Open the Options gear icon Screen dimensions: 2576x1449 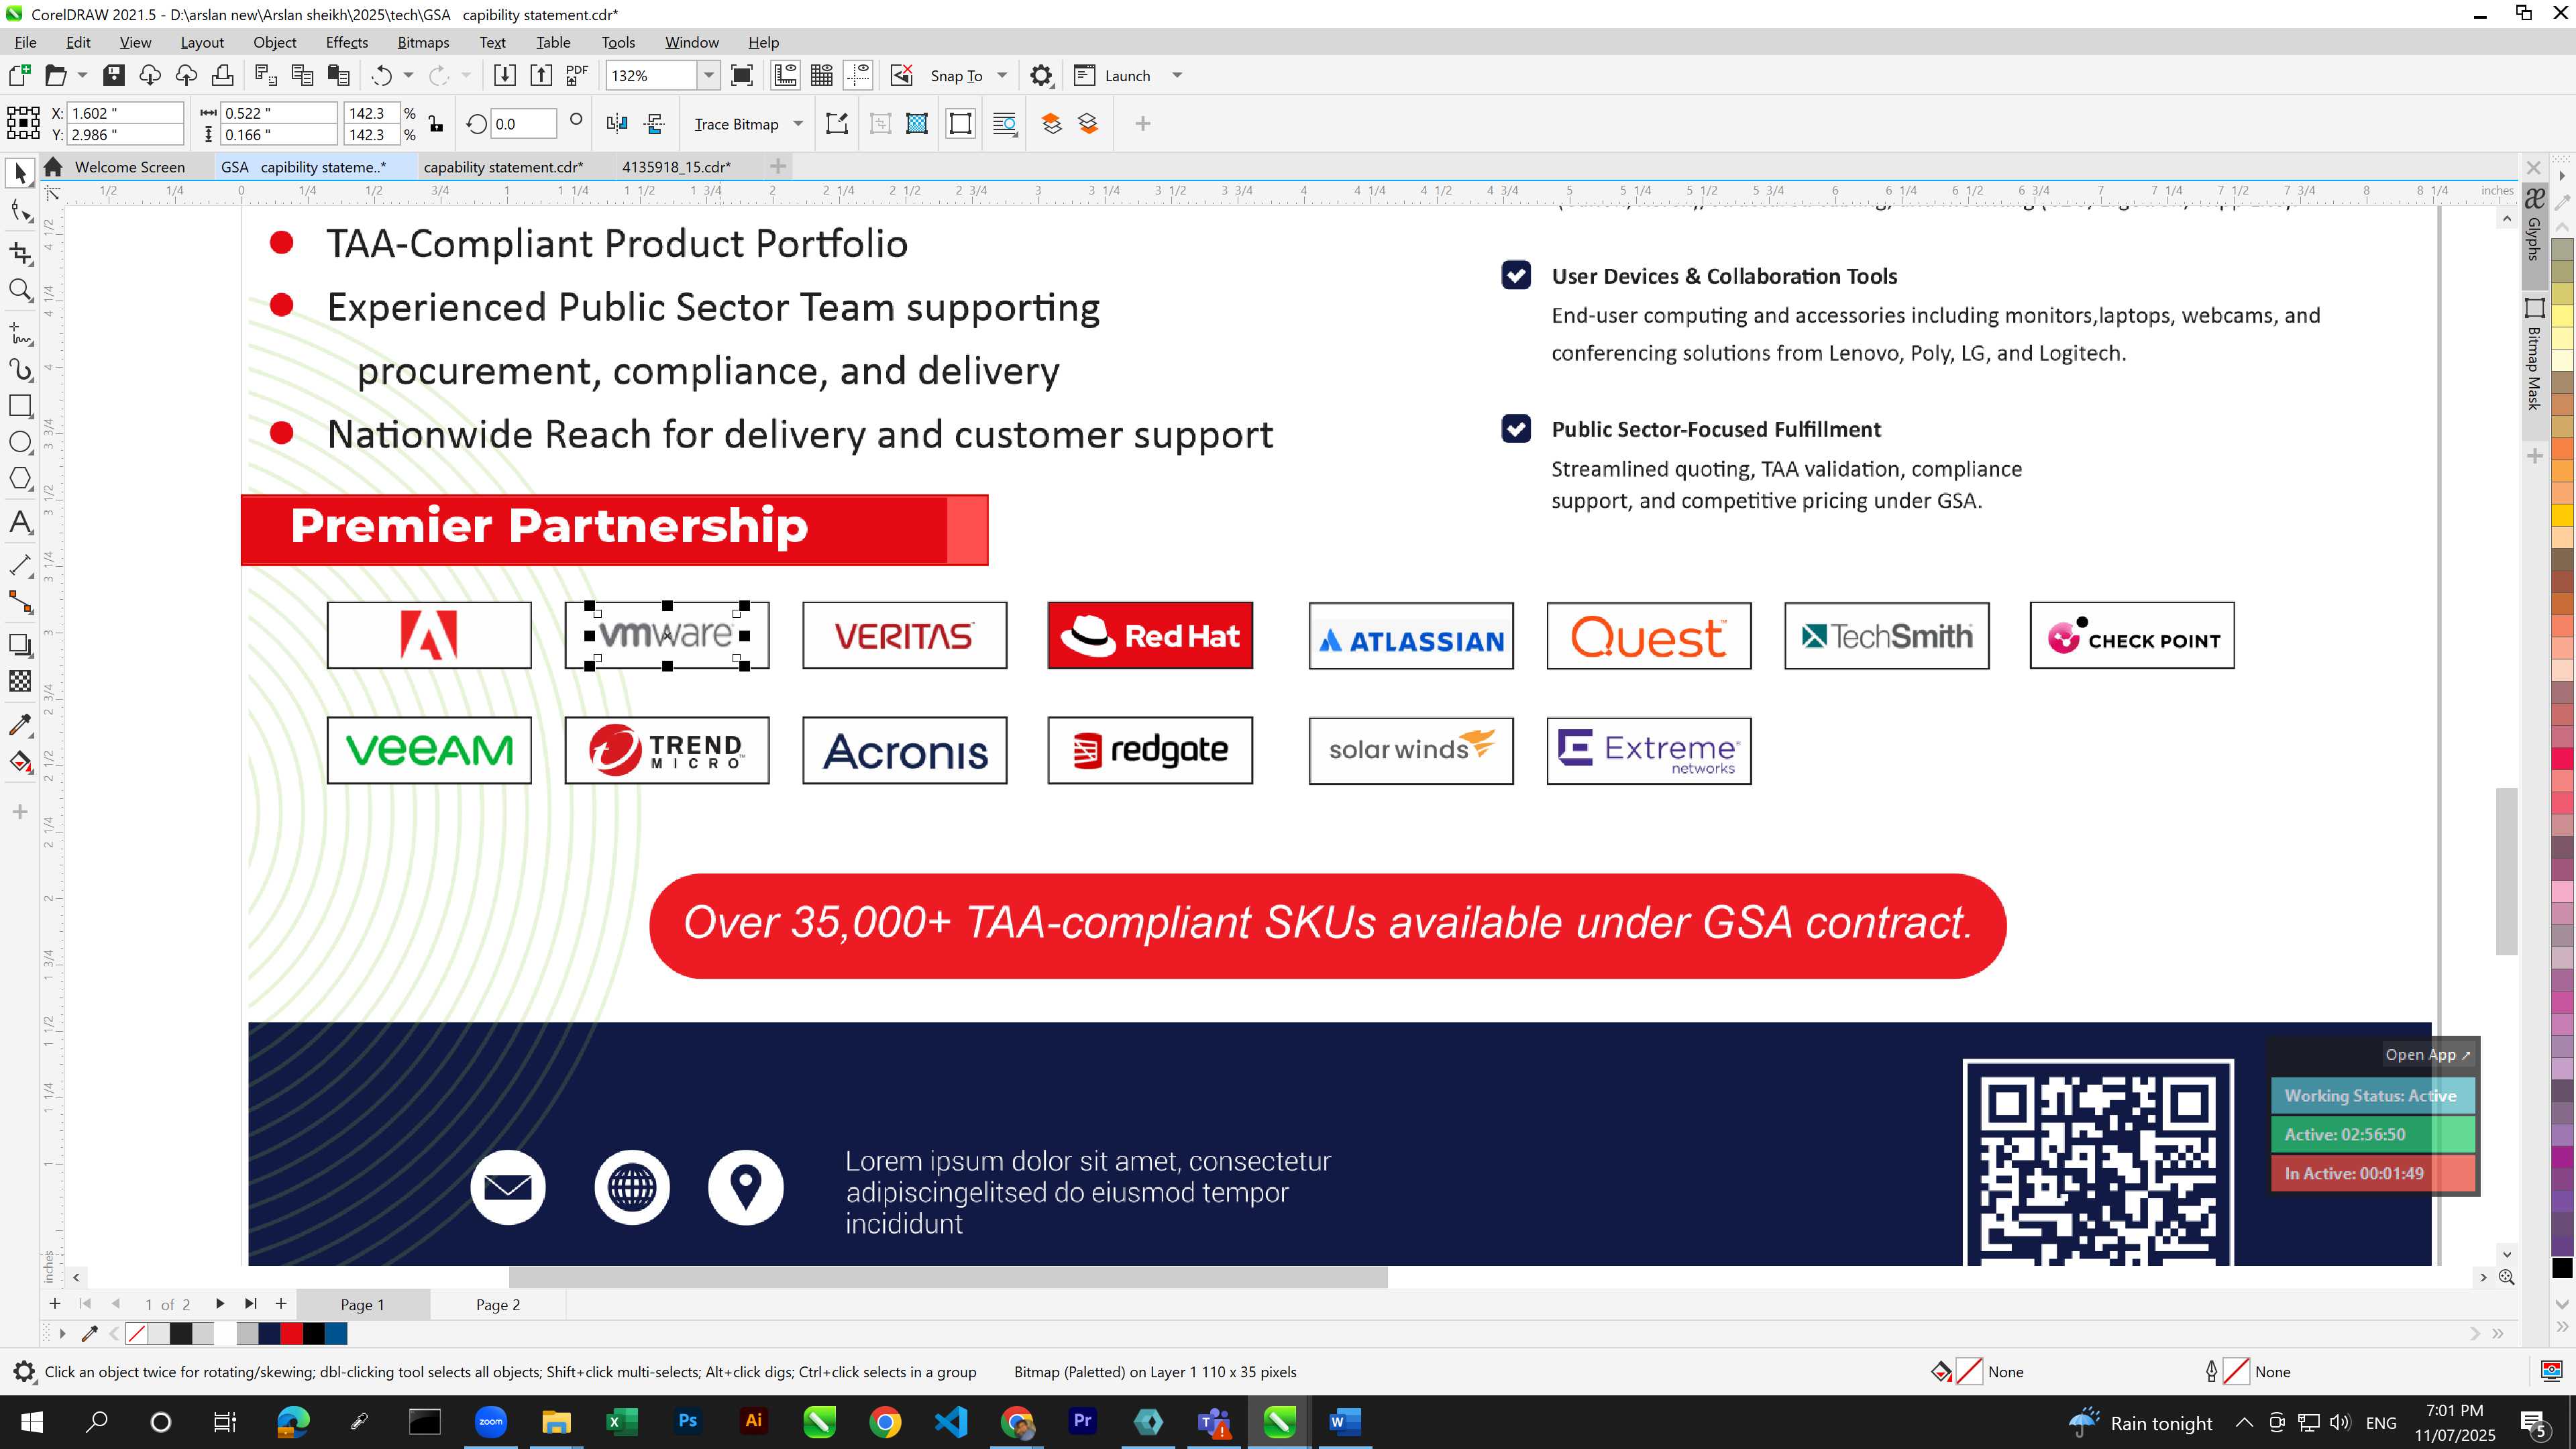point(1041,75)
